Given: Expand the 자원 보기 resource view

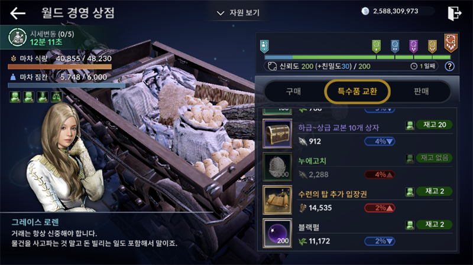Looking at the screenshot, I should tap(238, 13).
